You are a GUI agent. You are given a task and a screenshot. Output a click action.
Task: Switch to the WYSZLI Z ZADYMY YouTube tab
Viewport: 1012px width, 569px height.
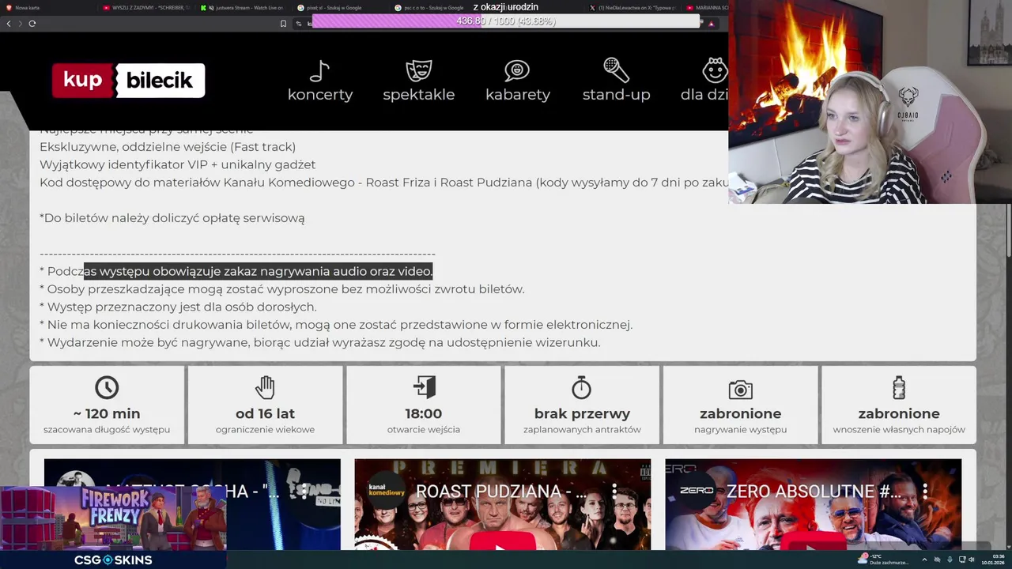tap(145, 7)
